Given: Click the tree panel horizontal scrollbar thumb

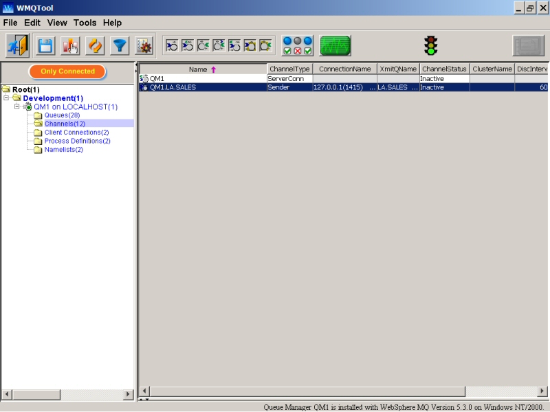Looking at the screenshot, I should click(x=36, y=394).
